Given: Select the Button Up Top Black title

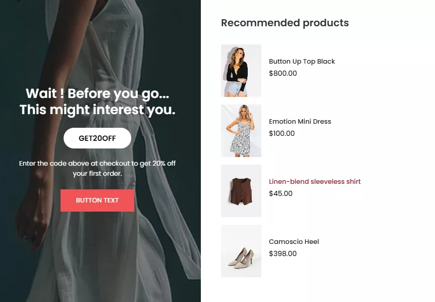Looking at the screenshot, I should pyautogui.click(x=302, y=61).
